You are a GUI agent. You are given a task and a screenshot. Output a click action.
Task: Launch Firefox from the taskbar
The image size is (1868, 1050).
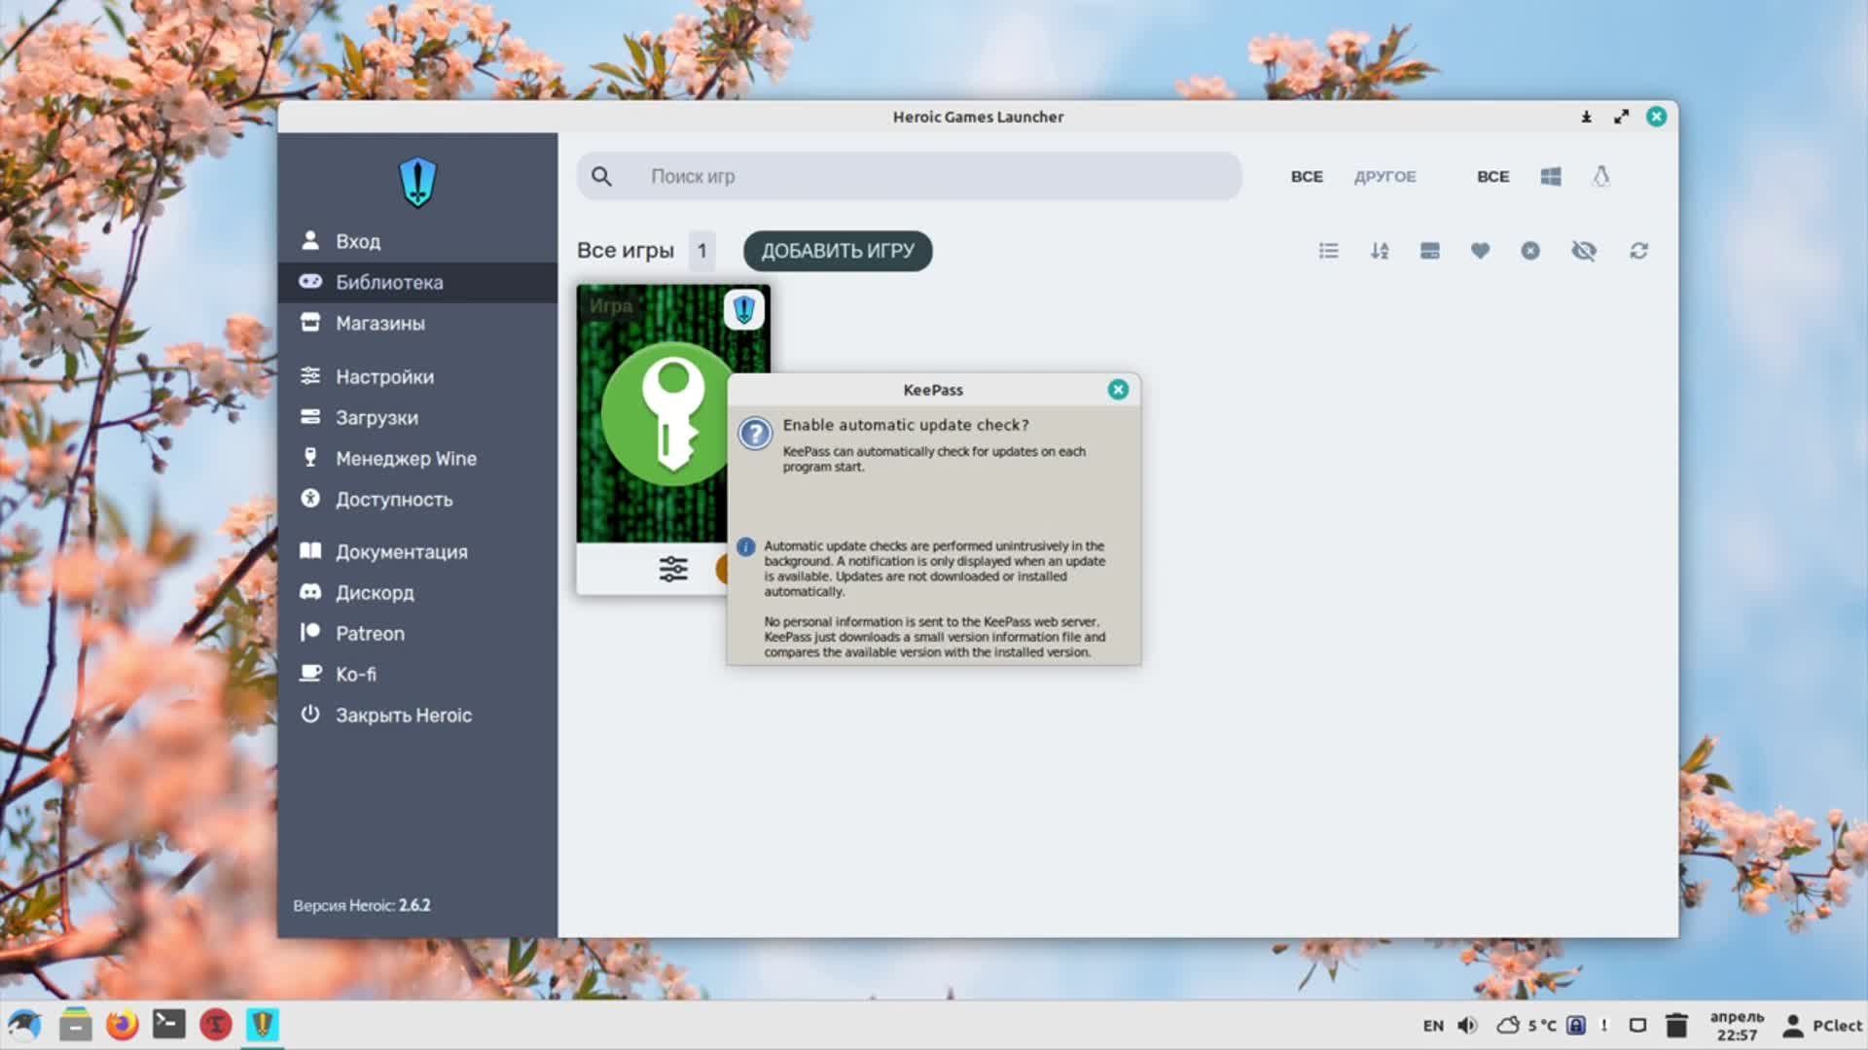(122, 1025)
